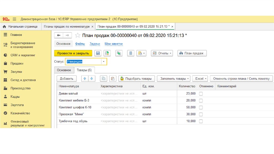
Task: Click the save document diskette icon
Action: click(x=98, y=53)
